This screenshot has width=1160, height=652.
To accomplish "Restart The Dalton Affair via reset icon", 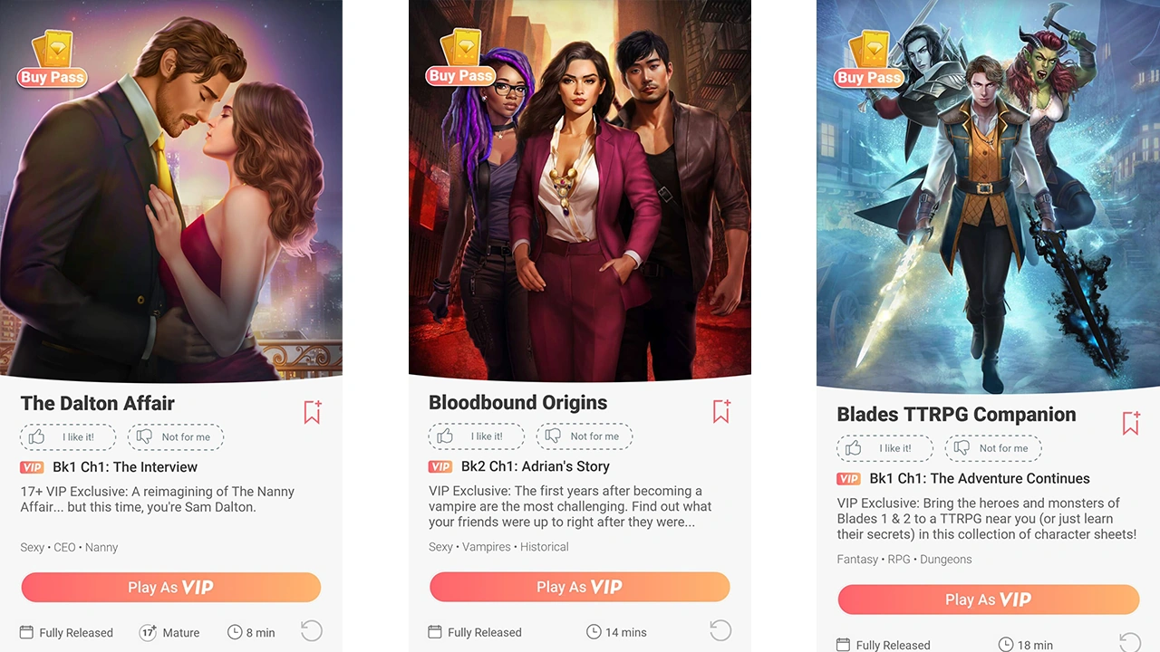I will [311, 630].
